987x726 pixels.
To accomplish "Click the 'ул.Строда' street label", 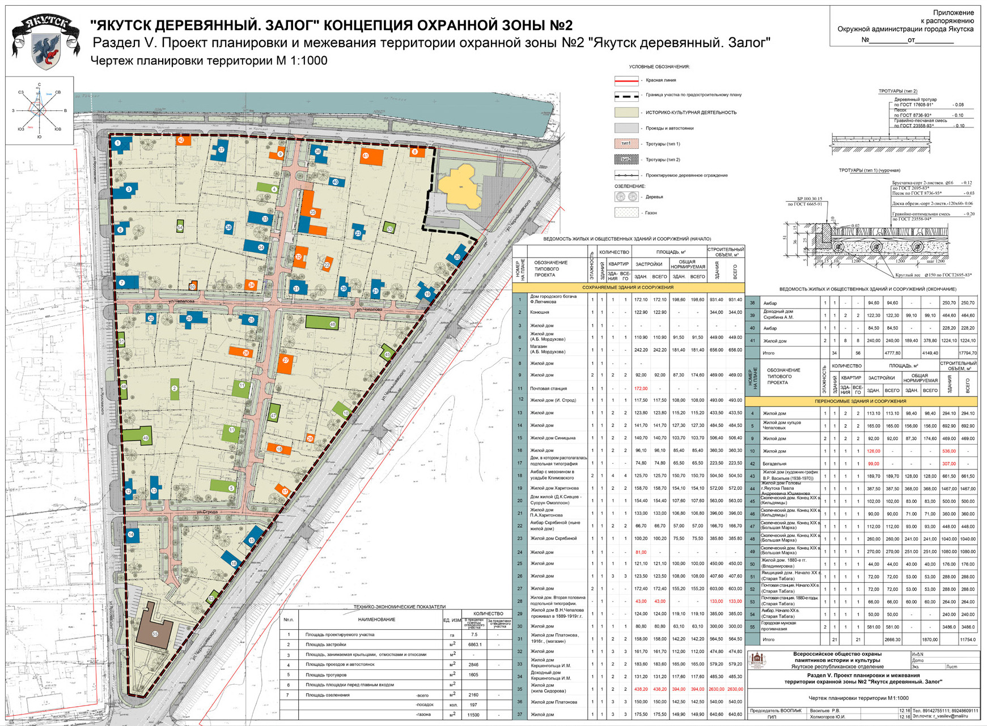I will pos(207,512).
